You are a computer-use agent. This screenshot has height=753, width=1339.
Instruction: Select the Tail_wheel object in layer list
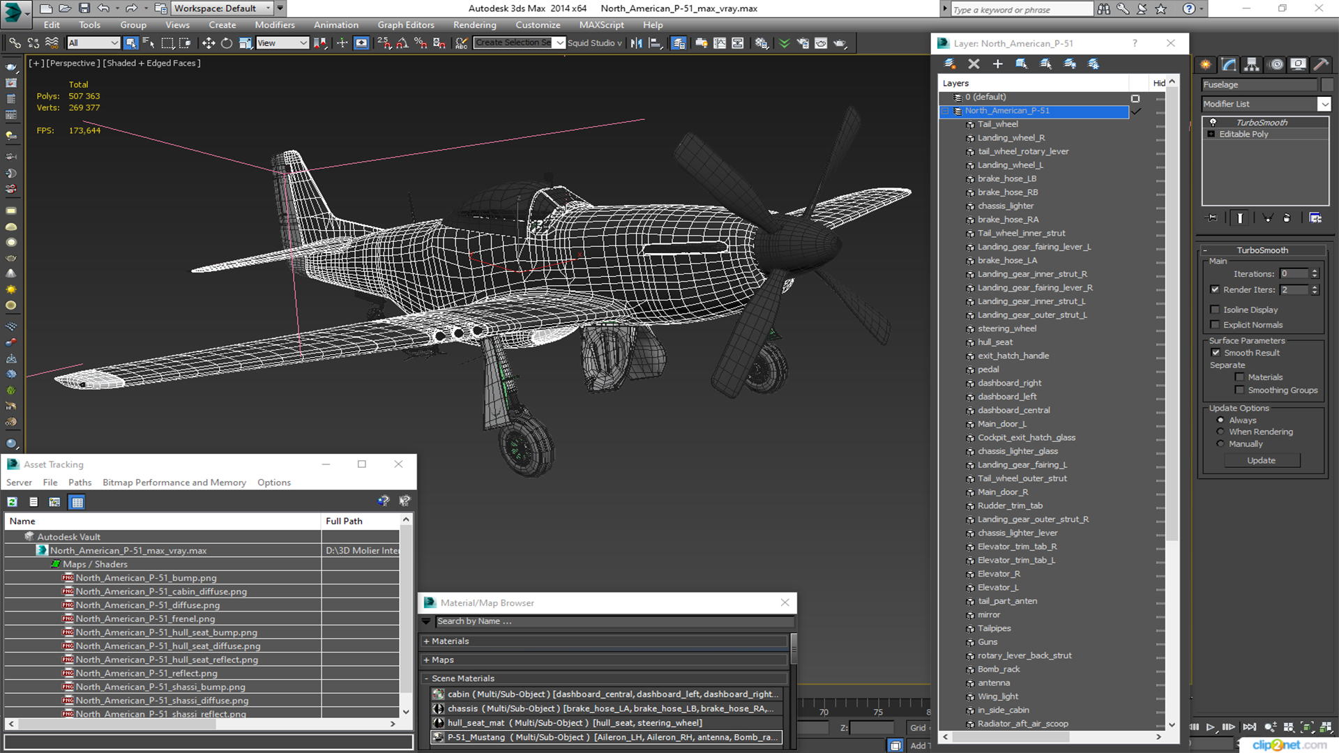coord(997,125)
